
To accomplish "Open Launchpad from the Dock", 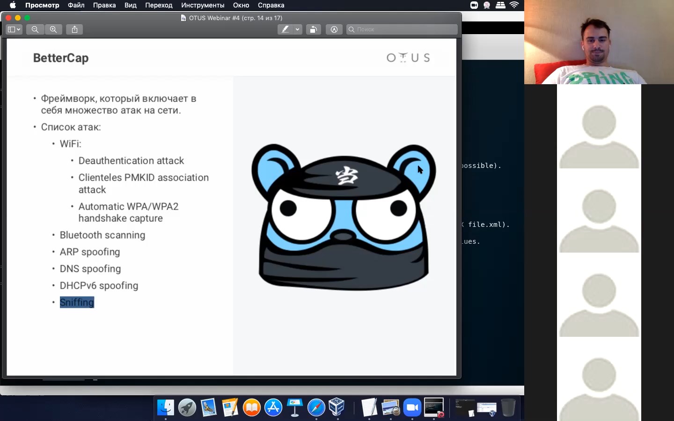I will click(187, 407).
